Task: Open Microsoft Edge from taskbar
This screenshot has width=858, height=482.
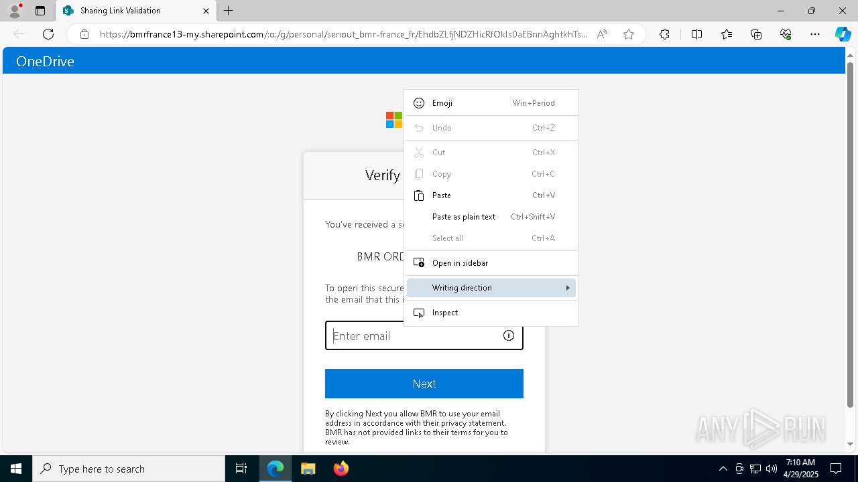Action: tap(275, 469)
